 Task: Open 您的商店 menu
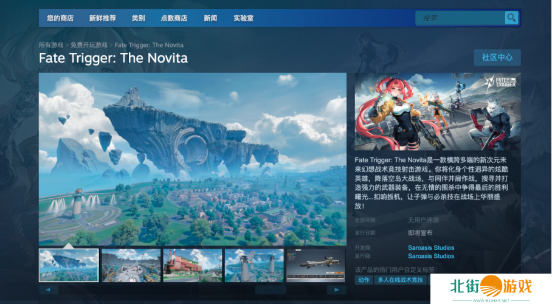click(x=60, y=18)
